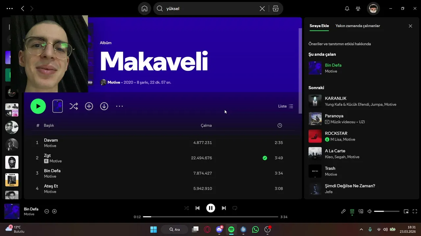
Task: Mute with the volume speaker icon
Action: coord(369,211)
